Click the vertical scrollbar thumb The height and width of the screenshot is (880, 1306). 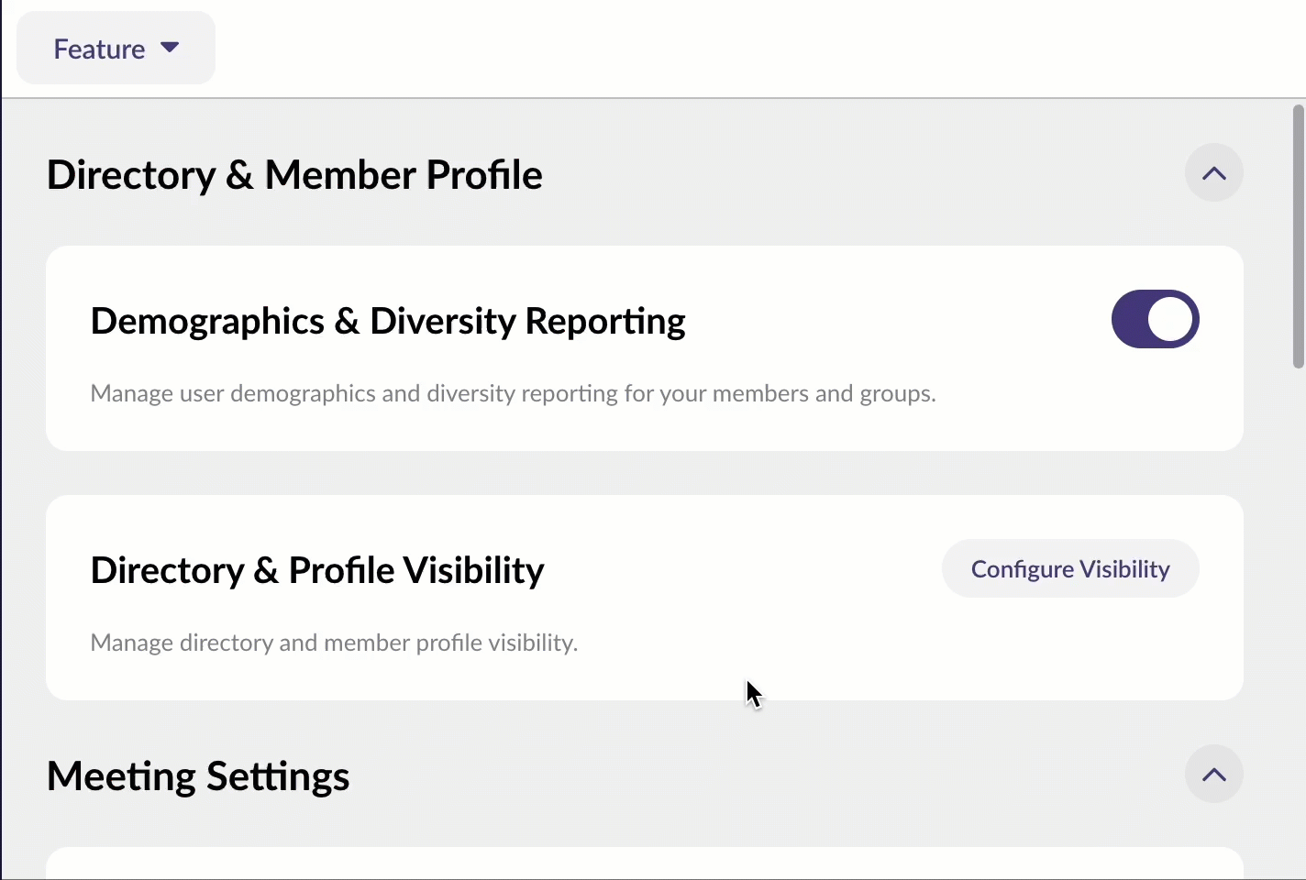1298,236
